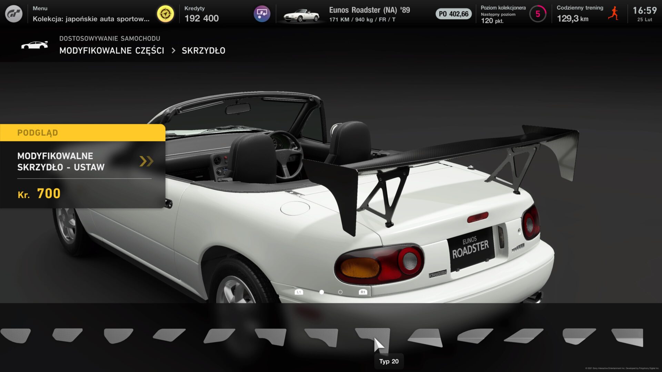Click the Skrzydło breadcrumb item
662x372 pixels.
pos(203,51)
